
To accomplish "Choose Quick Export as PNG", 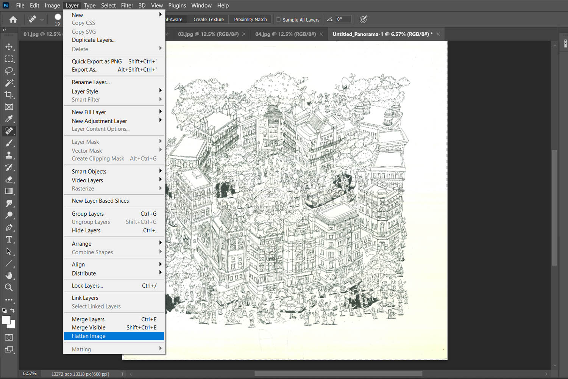I will click(x=114, y=61).
